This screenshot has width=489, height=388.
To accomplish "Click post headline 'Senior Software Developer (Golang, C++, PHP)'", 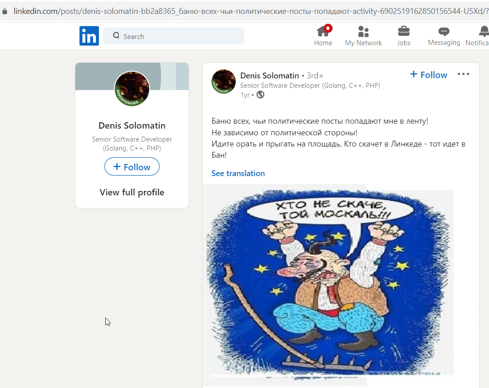I will click(310, 86).
